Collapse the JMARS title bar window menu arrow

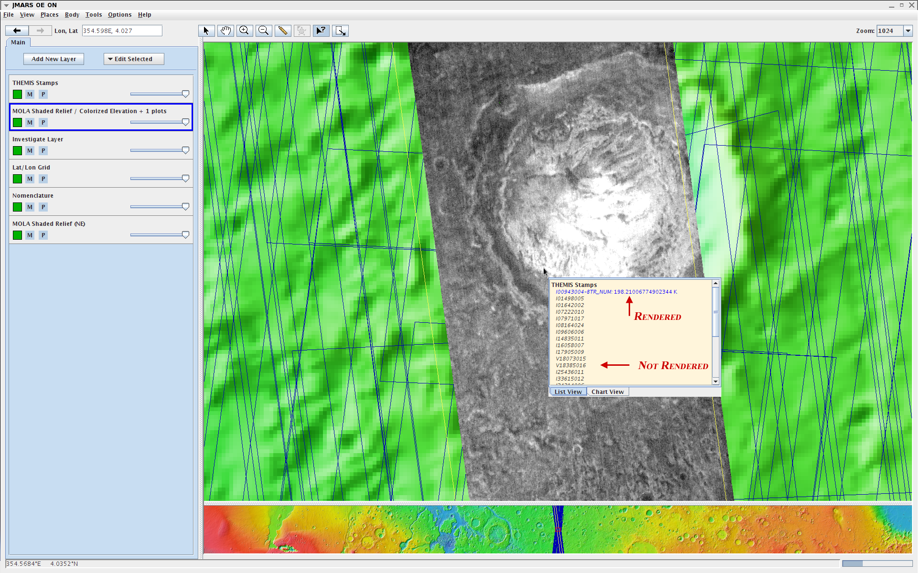6,5
